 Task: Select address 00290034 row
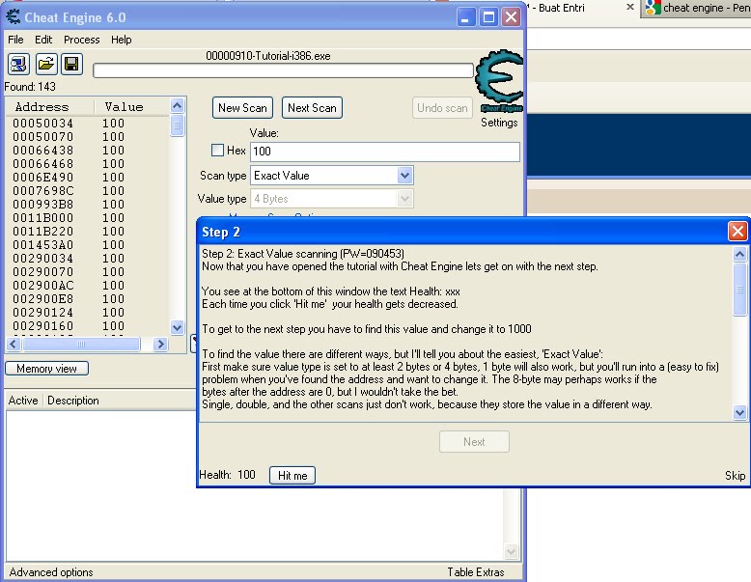(87, 259)
